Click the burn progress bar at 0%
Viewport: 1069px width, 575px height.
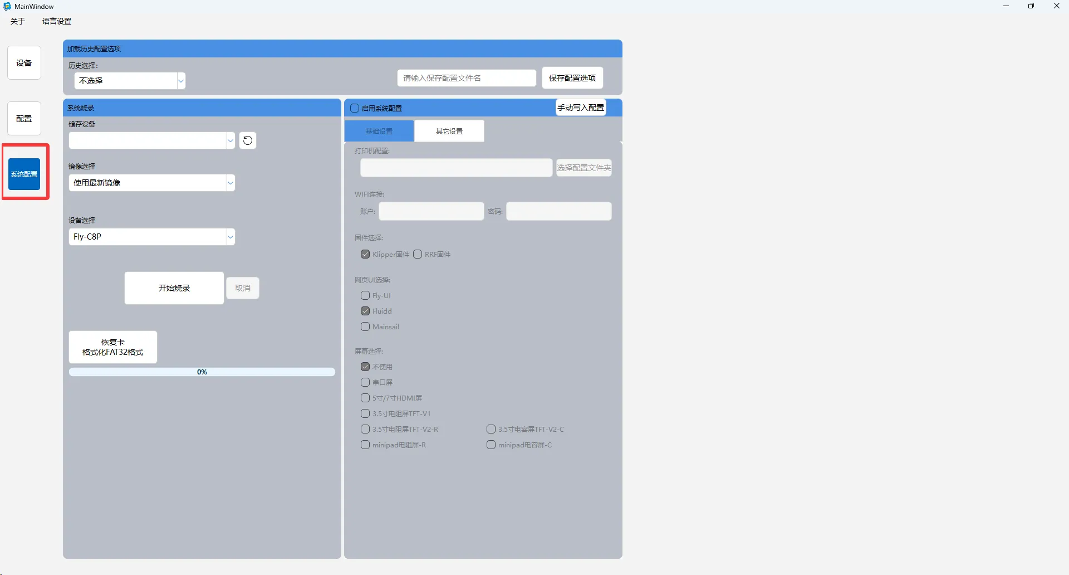tap(202, 372)
